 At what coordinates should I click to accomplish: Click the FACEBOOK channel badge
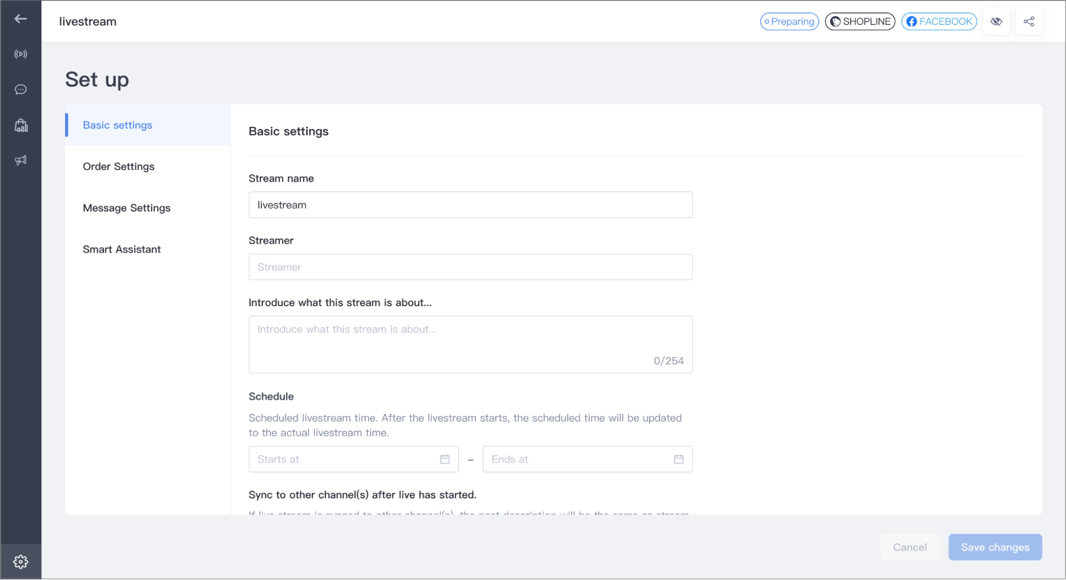[939, 22]
